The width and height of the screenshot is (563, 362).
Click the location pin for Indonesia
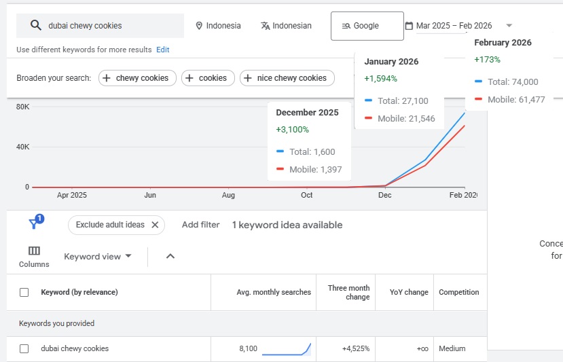199,26
